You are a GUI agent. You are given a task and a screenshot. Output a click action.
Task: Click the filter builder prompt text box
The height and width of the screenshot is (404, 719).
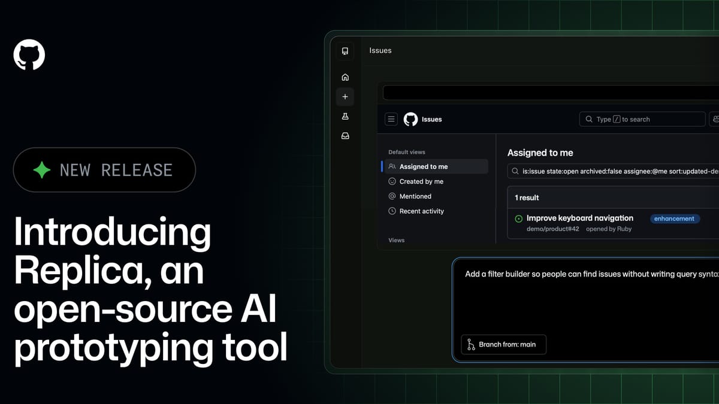click(586, 310)
